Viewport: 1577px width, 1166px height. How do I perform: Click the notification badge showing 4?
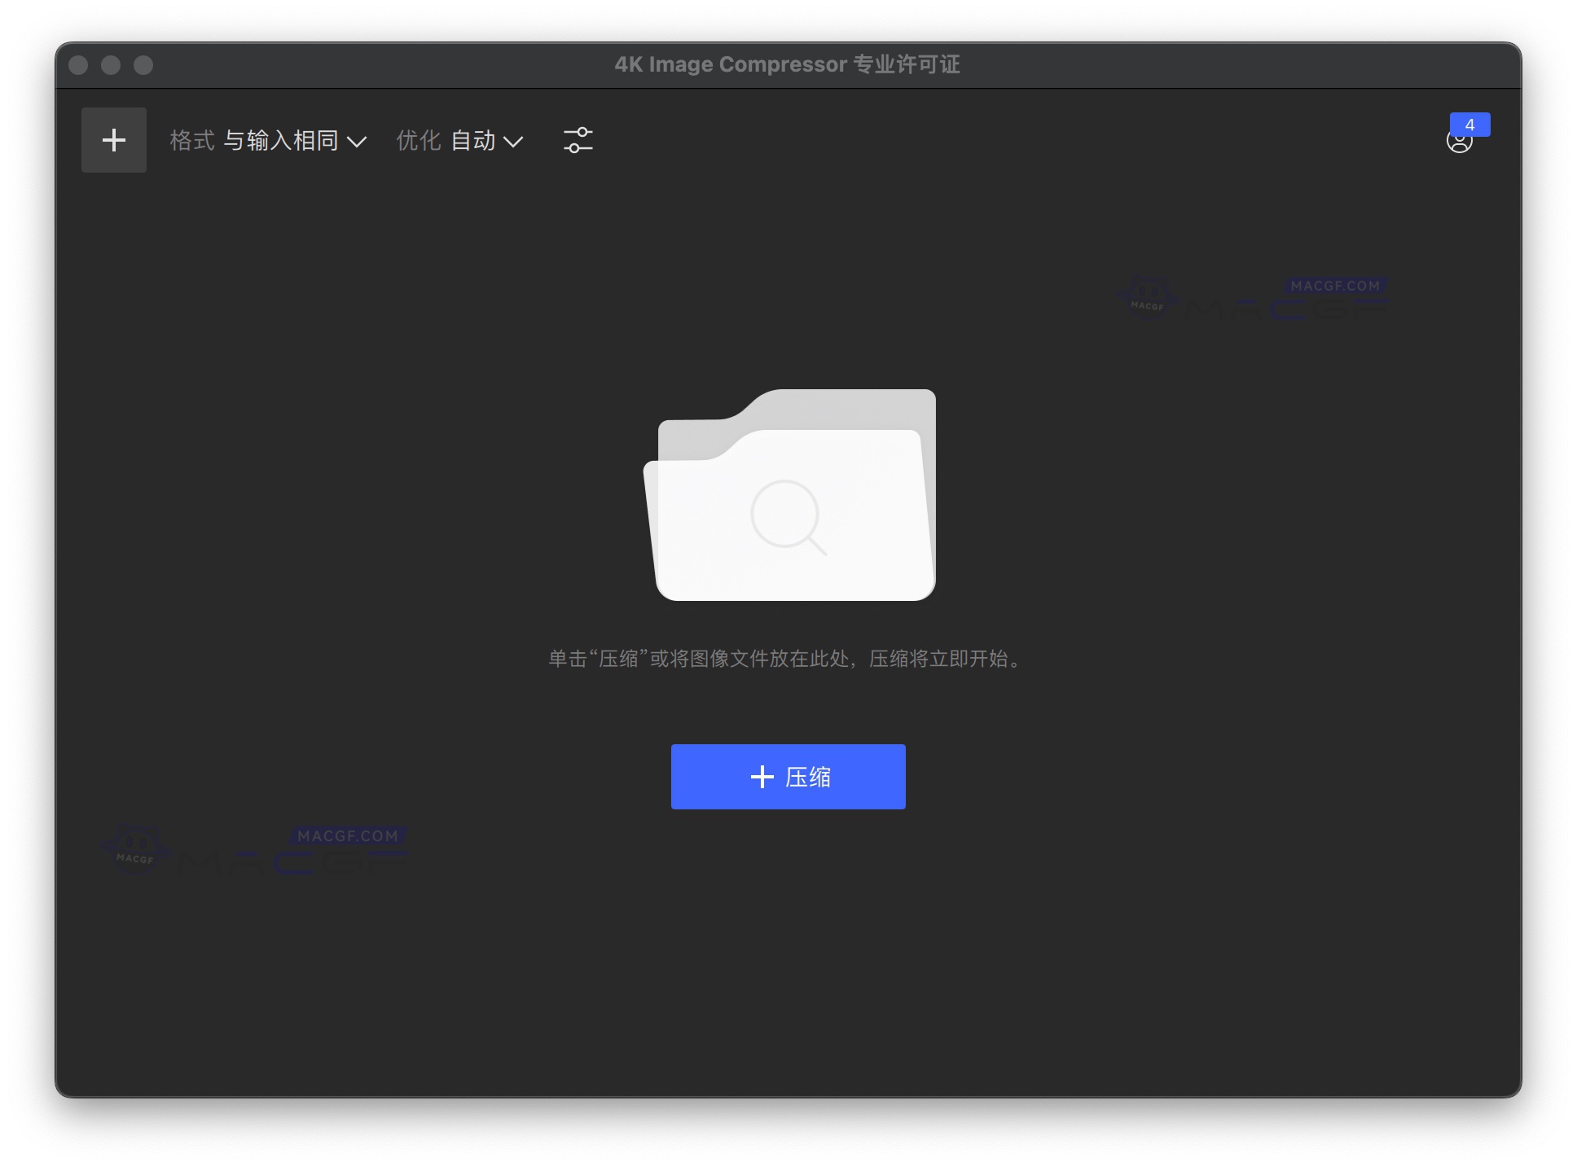(1470, 124)
